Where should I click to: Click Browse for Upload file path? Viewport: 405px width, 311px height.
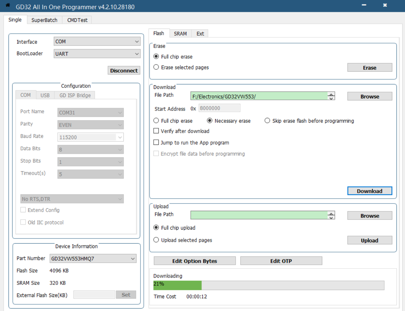370,216
